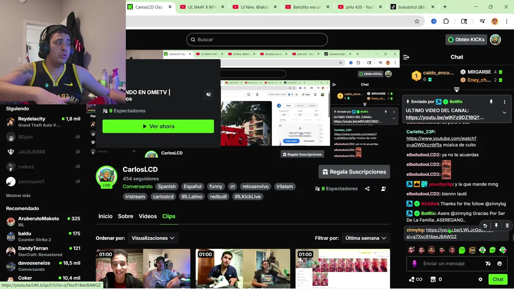Bookmark this page with the star icon
The width and height of the screenshot is (514, 289).
417,21
